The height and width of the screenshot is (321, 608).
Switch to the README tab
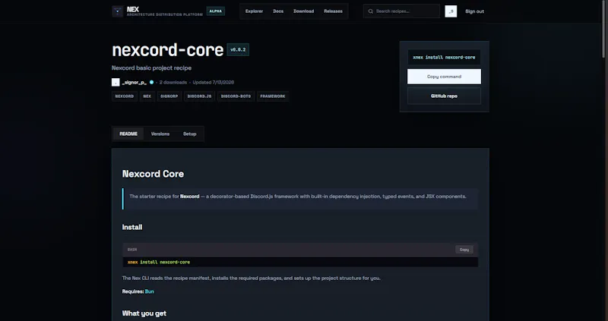(128, 134)
